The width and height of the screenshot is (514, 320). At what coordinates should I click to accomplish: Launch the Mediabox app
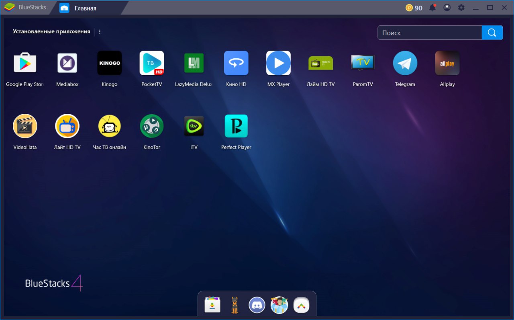[67, 63]
